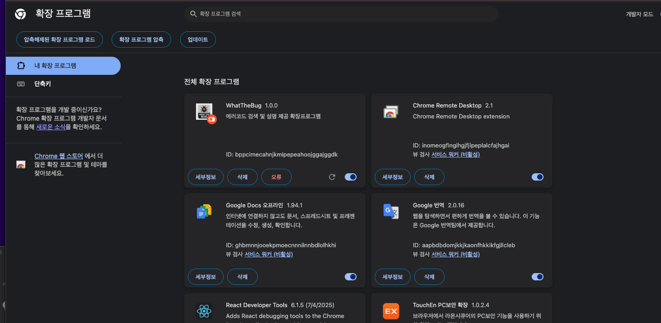Open 오류 for WhatTheBug
Image resolution: width=661 pixels, height=323 pixels.
tap(276, 177)
